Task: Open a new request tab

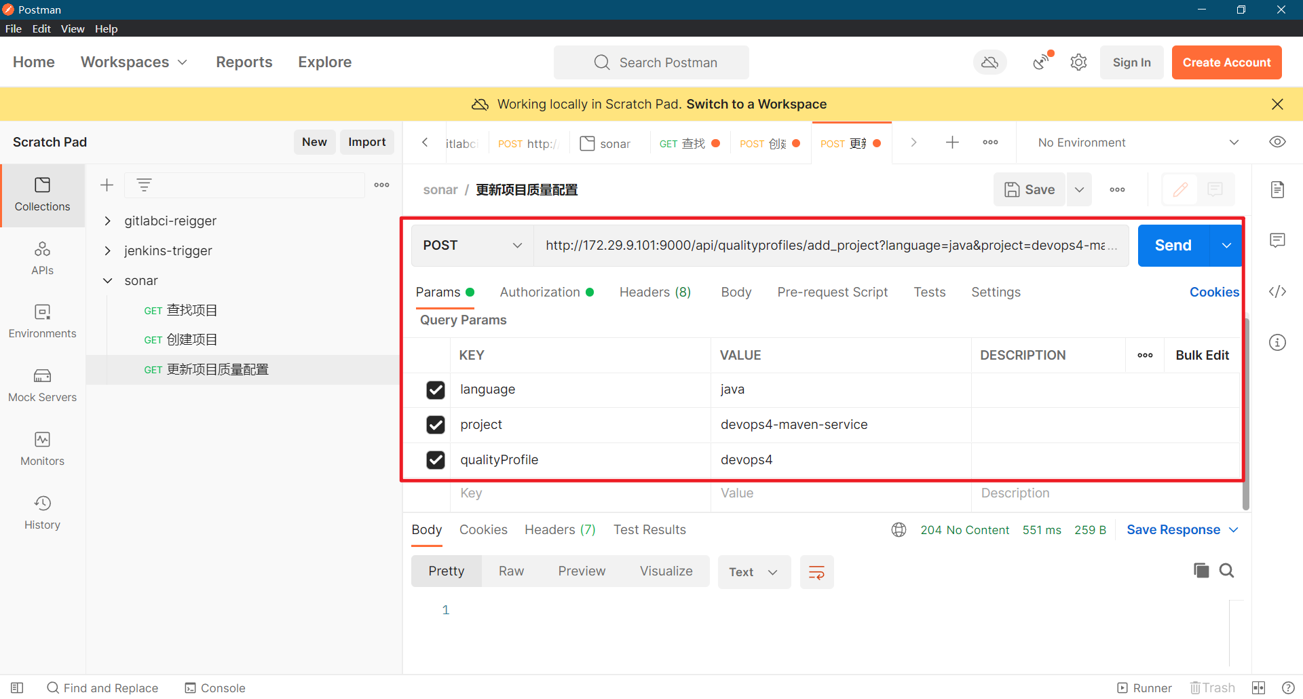Action: tap(952, 142)
